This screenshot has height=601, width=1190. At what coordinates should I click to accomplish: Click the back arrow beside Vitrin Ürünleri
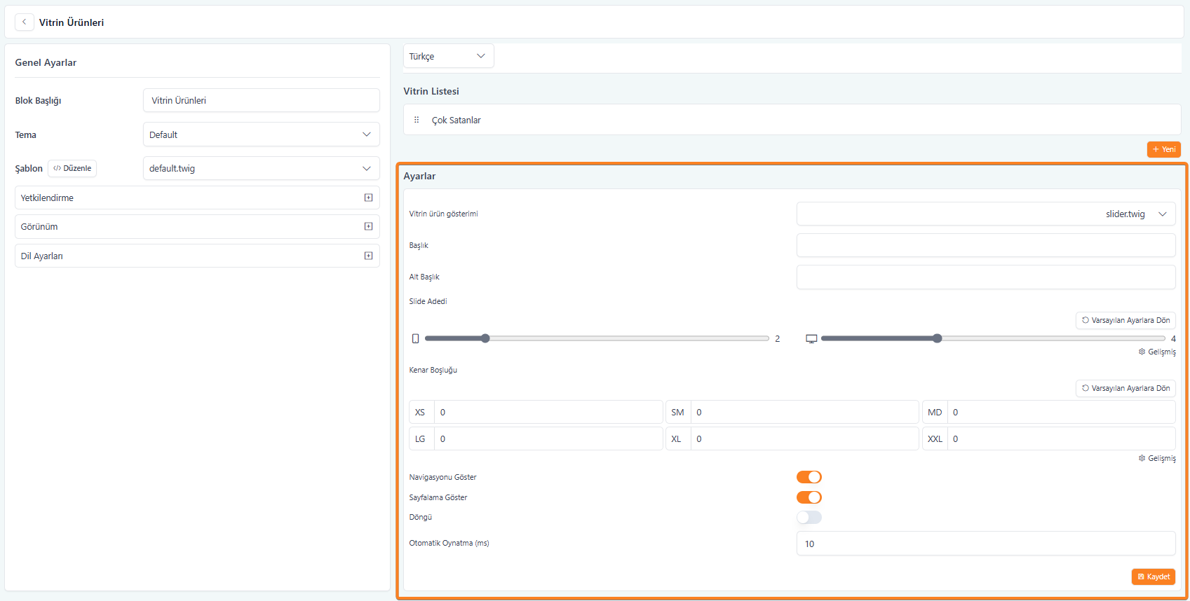25,22
